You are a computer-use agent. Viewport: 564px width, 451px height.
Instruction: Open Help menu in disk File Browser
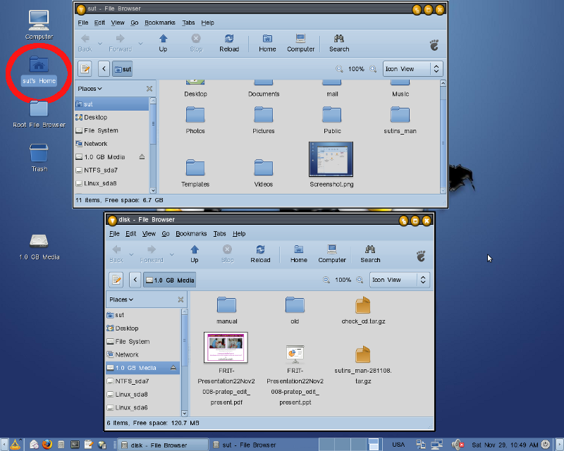click(239, 234)
